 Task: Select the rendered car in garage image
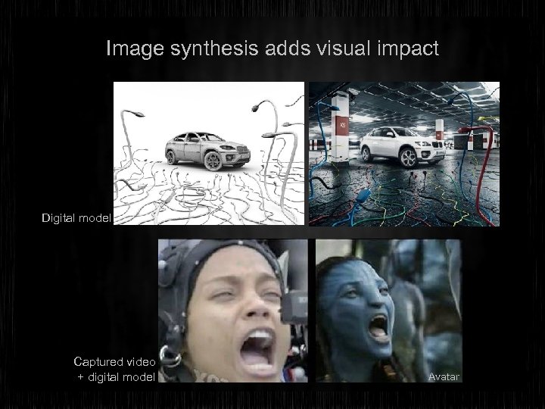click(x=404, y=154)
